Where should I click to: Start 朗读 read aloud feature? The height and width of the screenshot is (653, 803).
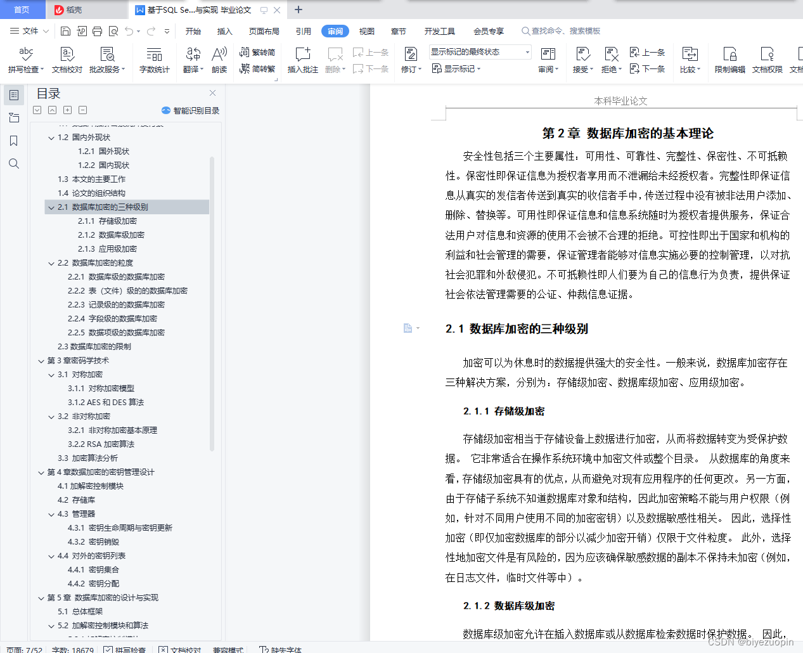219,60
